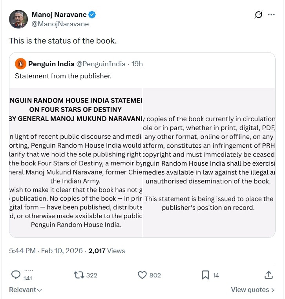
Task: Click the repost arrows icon
Action: tap(79, 275)
